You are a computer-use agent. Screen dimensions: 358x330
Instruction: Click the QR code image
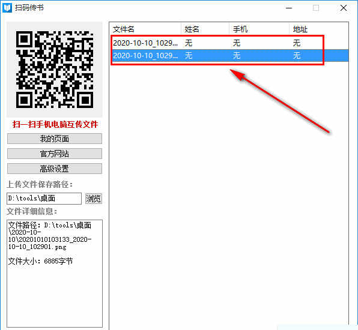click(55, 70)
